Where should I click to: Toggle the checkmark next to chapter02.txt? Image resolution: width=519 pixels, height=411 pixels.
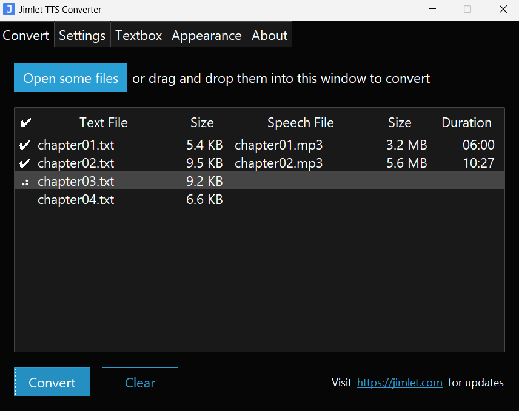pyautogui.click(x=24, y=163)
